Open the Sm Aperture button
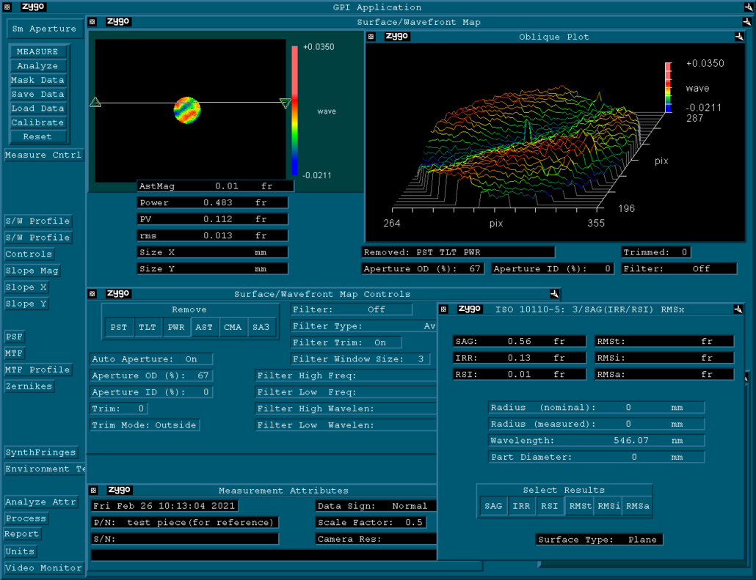The width and height of the screenshot is (756, 580). (x=44, y=29)
